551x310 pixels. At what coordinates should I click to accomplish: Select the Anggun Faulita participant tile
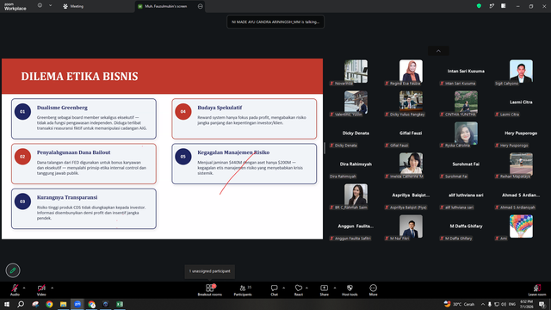coord(356,227)
